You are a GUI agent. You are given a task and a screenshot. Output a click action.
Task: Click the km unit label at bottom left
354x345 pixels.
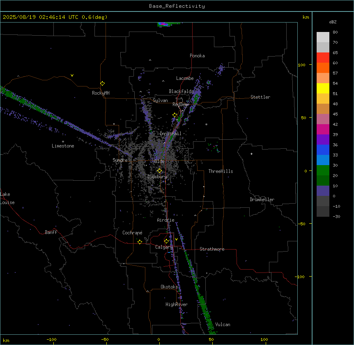[6, 340]
